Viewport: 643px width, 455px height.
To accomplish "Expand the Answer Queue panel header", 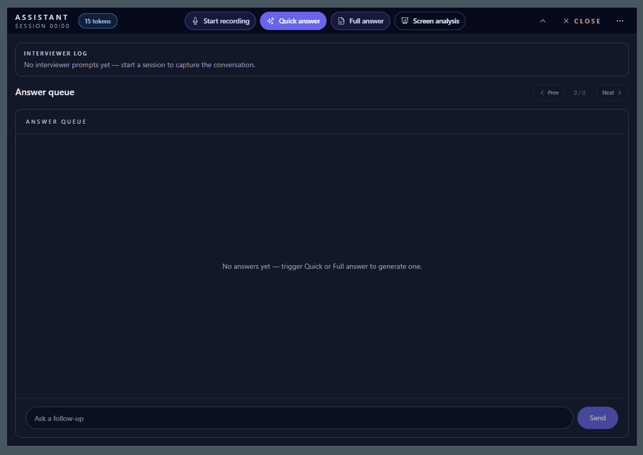I will 56,121.
